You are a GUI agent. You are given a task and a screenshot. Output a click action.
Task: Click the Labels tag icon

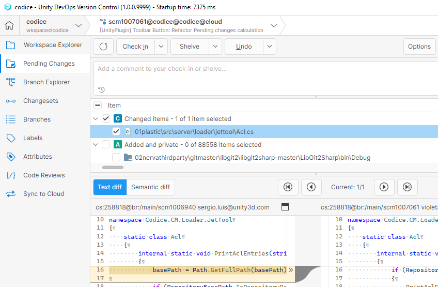click(11, 138)
